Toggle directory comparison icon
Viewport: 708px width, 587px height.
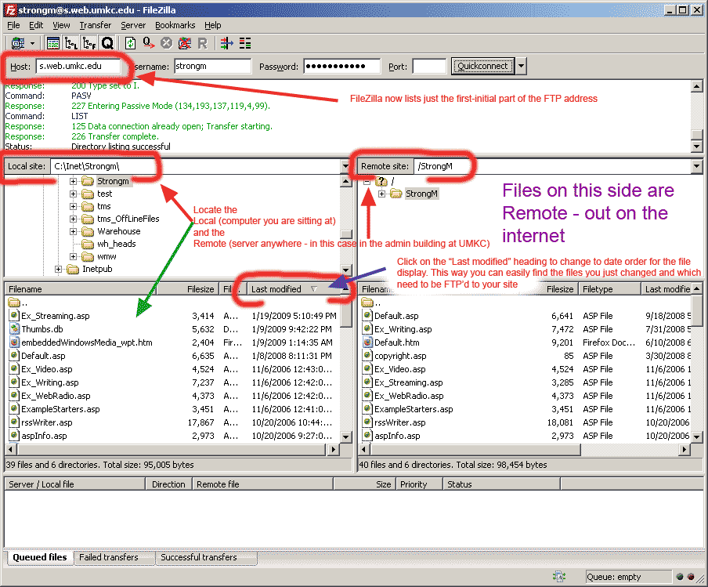pyautogui.click(x=245, y=43)
